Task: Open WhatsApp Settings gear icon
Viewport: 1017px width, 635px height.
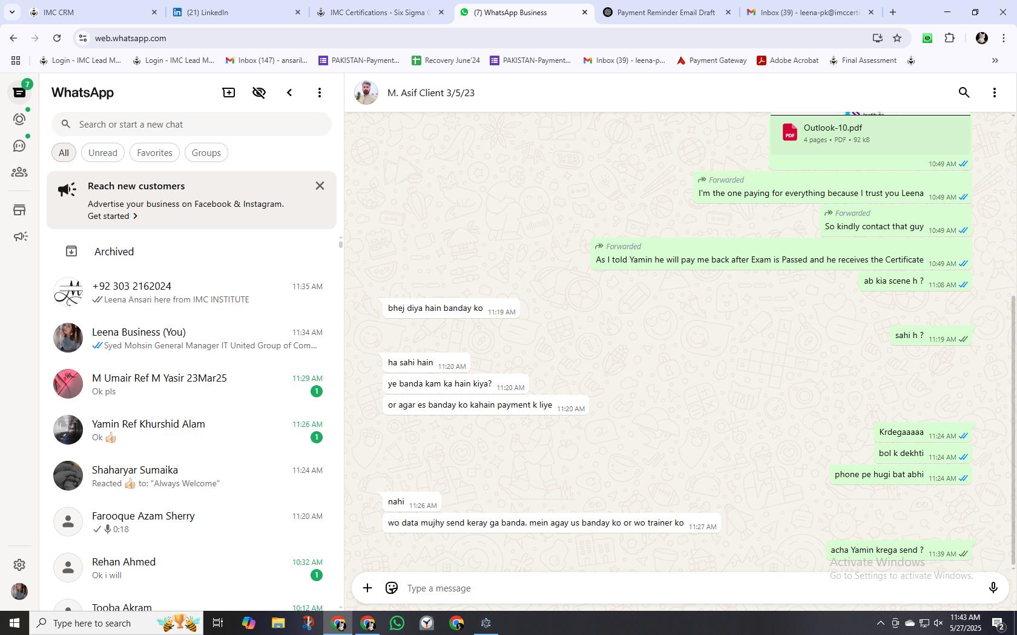Action: (x=19, y=564)
